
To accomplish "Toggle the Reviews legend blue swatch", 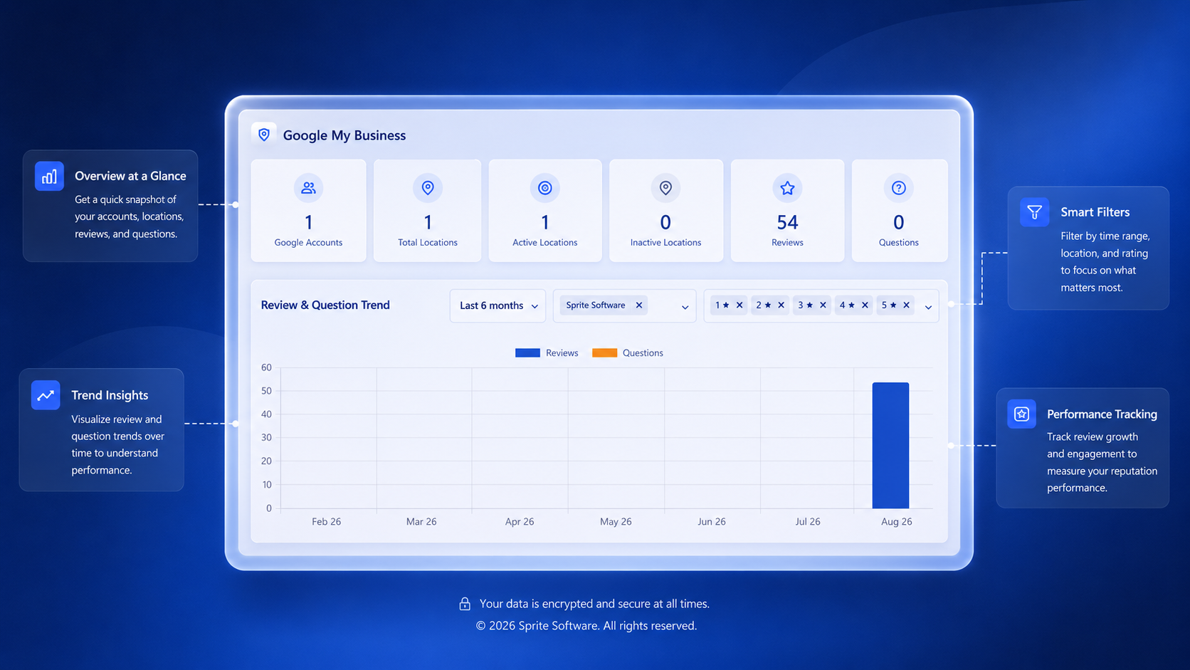I will (x=527, y=352).
